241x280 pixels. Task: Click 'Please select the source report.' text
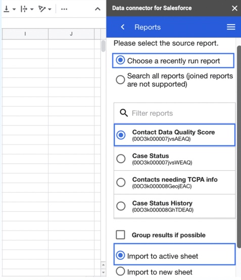pos(166,43)
